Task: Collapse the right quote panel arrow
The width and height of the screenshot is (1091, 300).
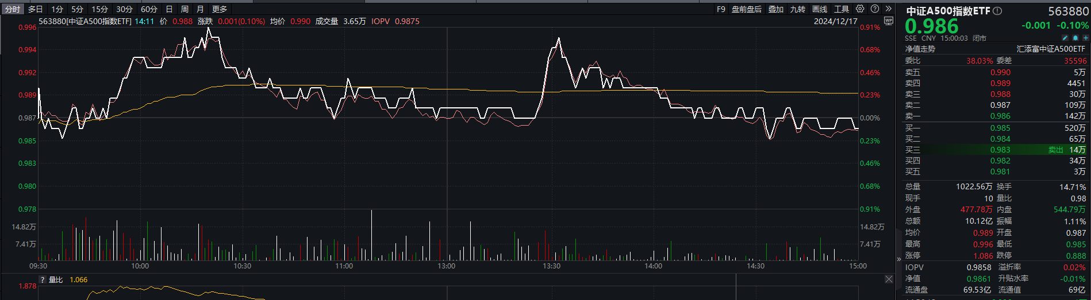Action: (899, 259)
